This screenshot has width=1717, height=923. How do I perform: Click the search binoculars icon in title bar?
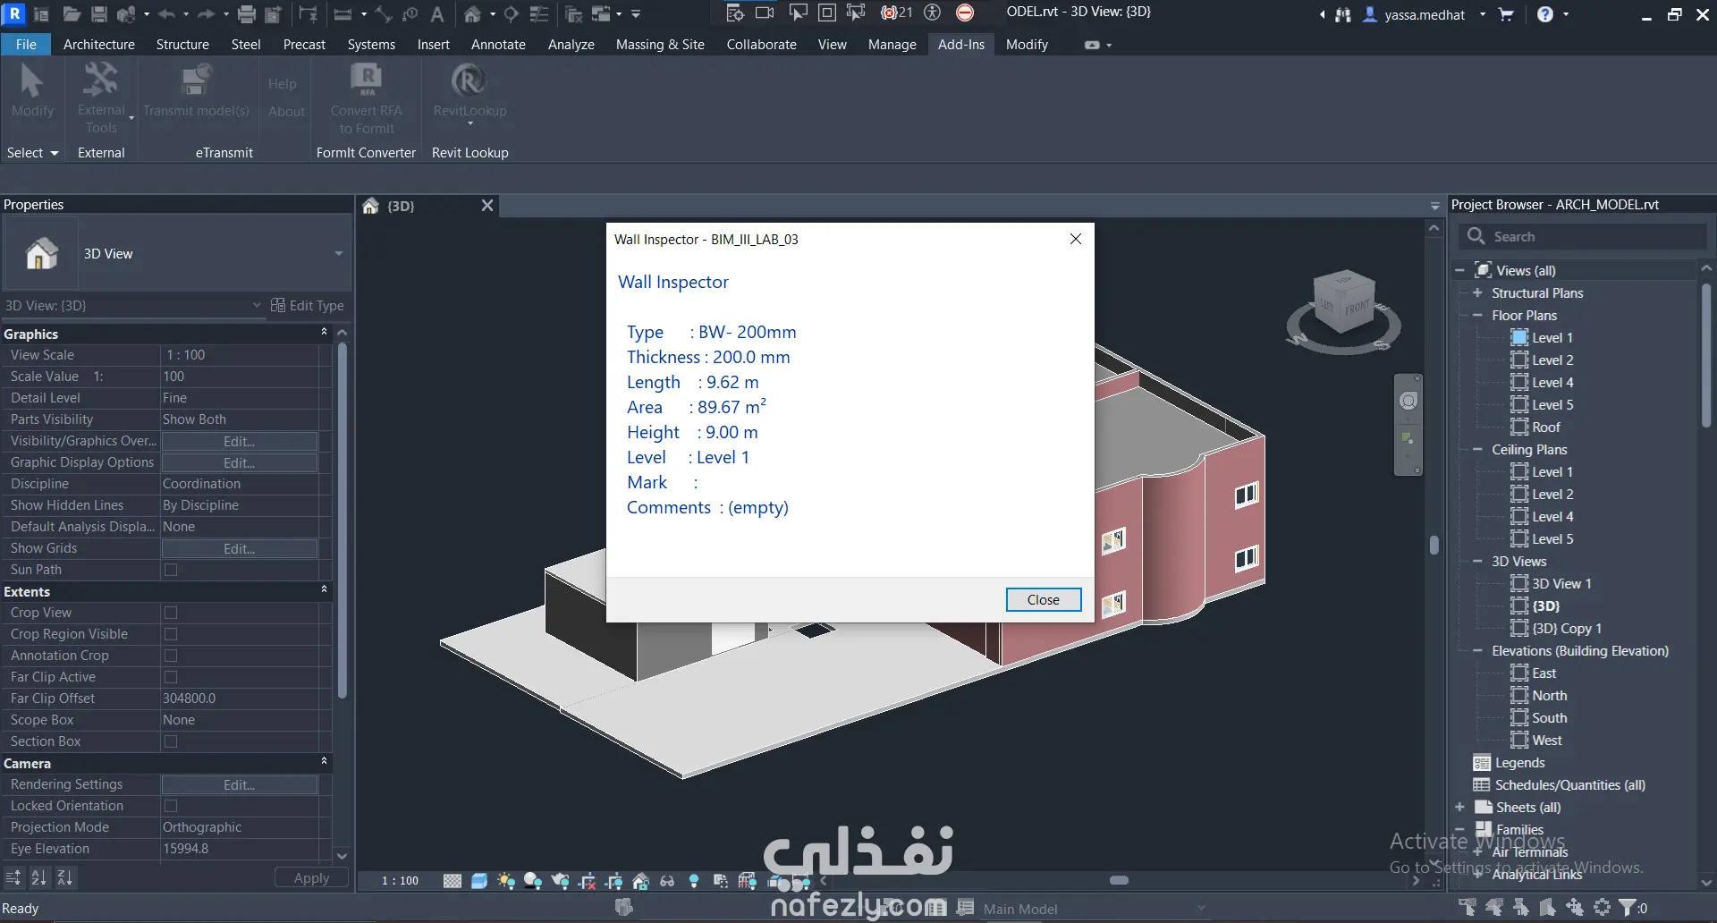coord(1343,13)
